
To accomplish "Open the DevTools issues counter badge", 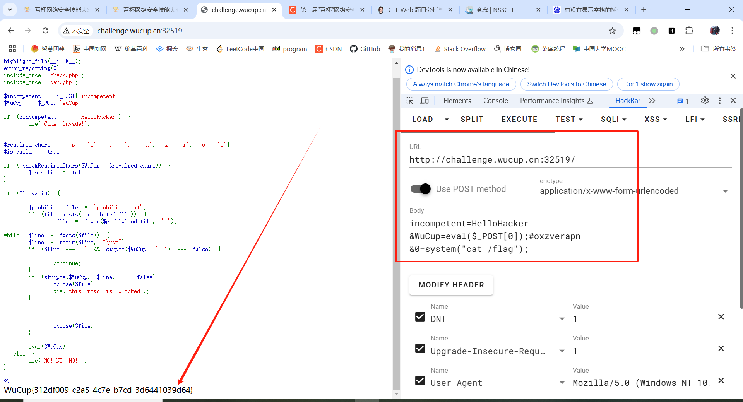I will coord(683,101).
